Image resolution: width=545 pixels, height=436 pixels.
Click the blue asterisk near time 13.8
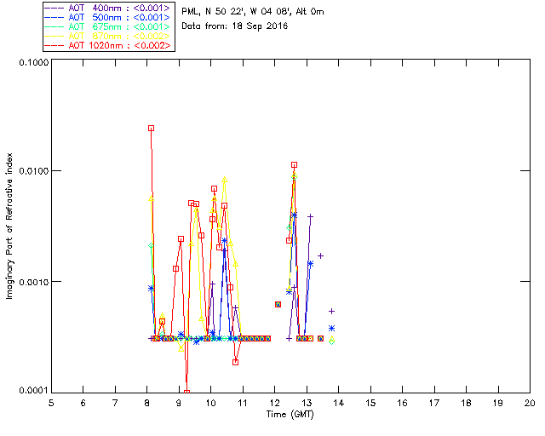[331, 328]
